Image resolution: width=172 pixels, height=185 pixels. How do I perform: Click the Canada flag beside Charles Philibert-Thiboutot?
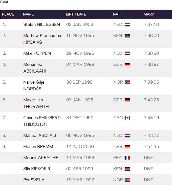[x=127, y=118]
